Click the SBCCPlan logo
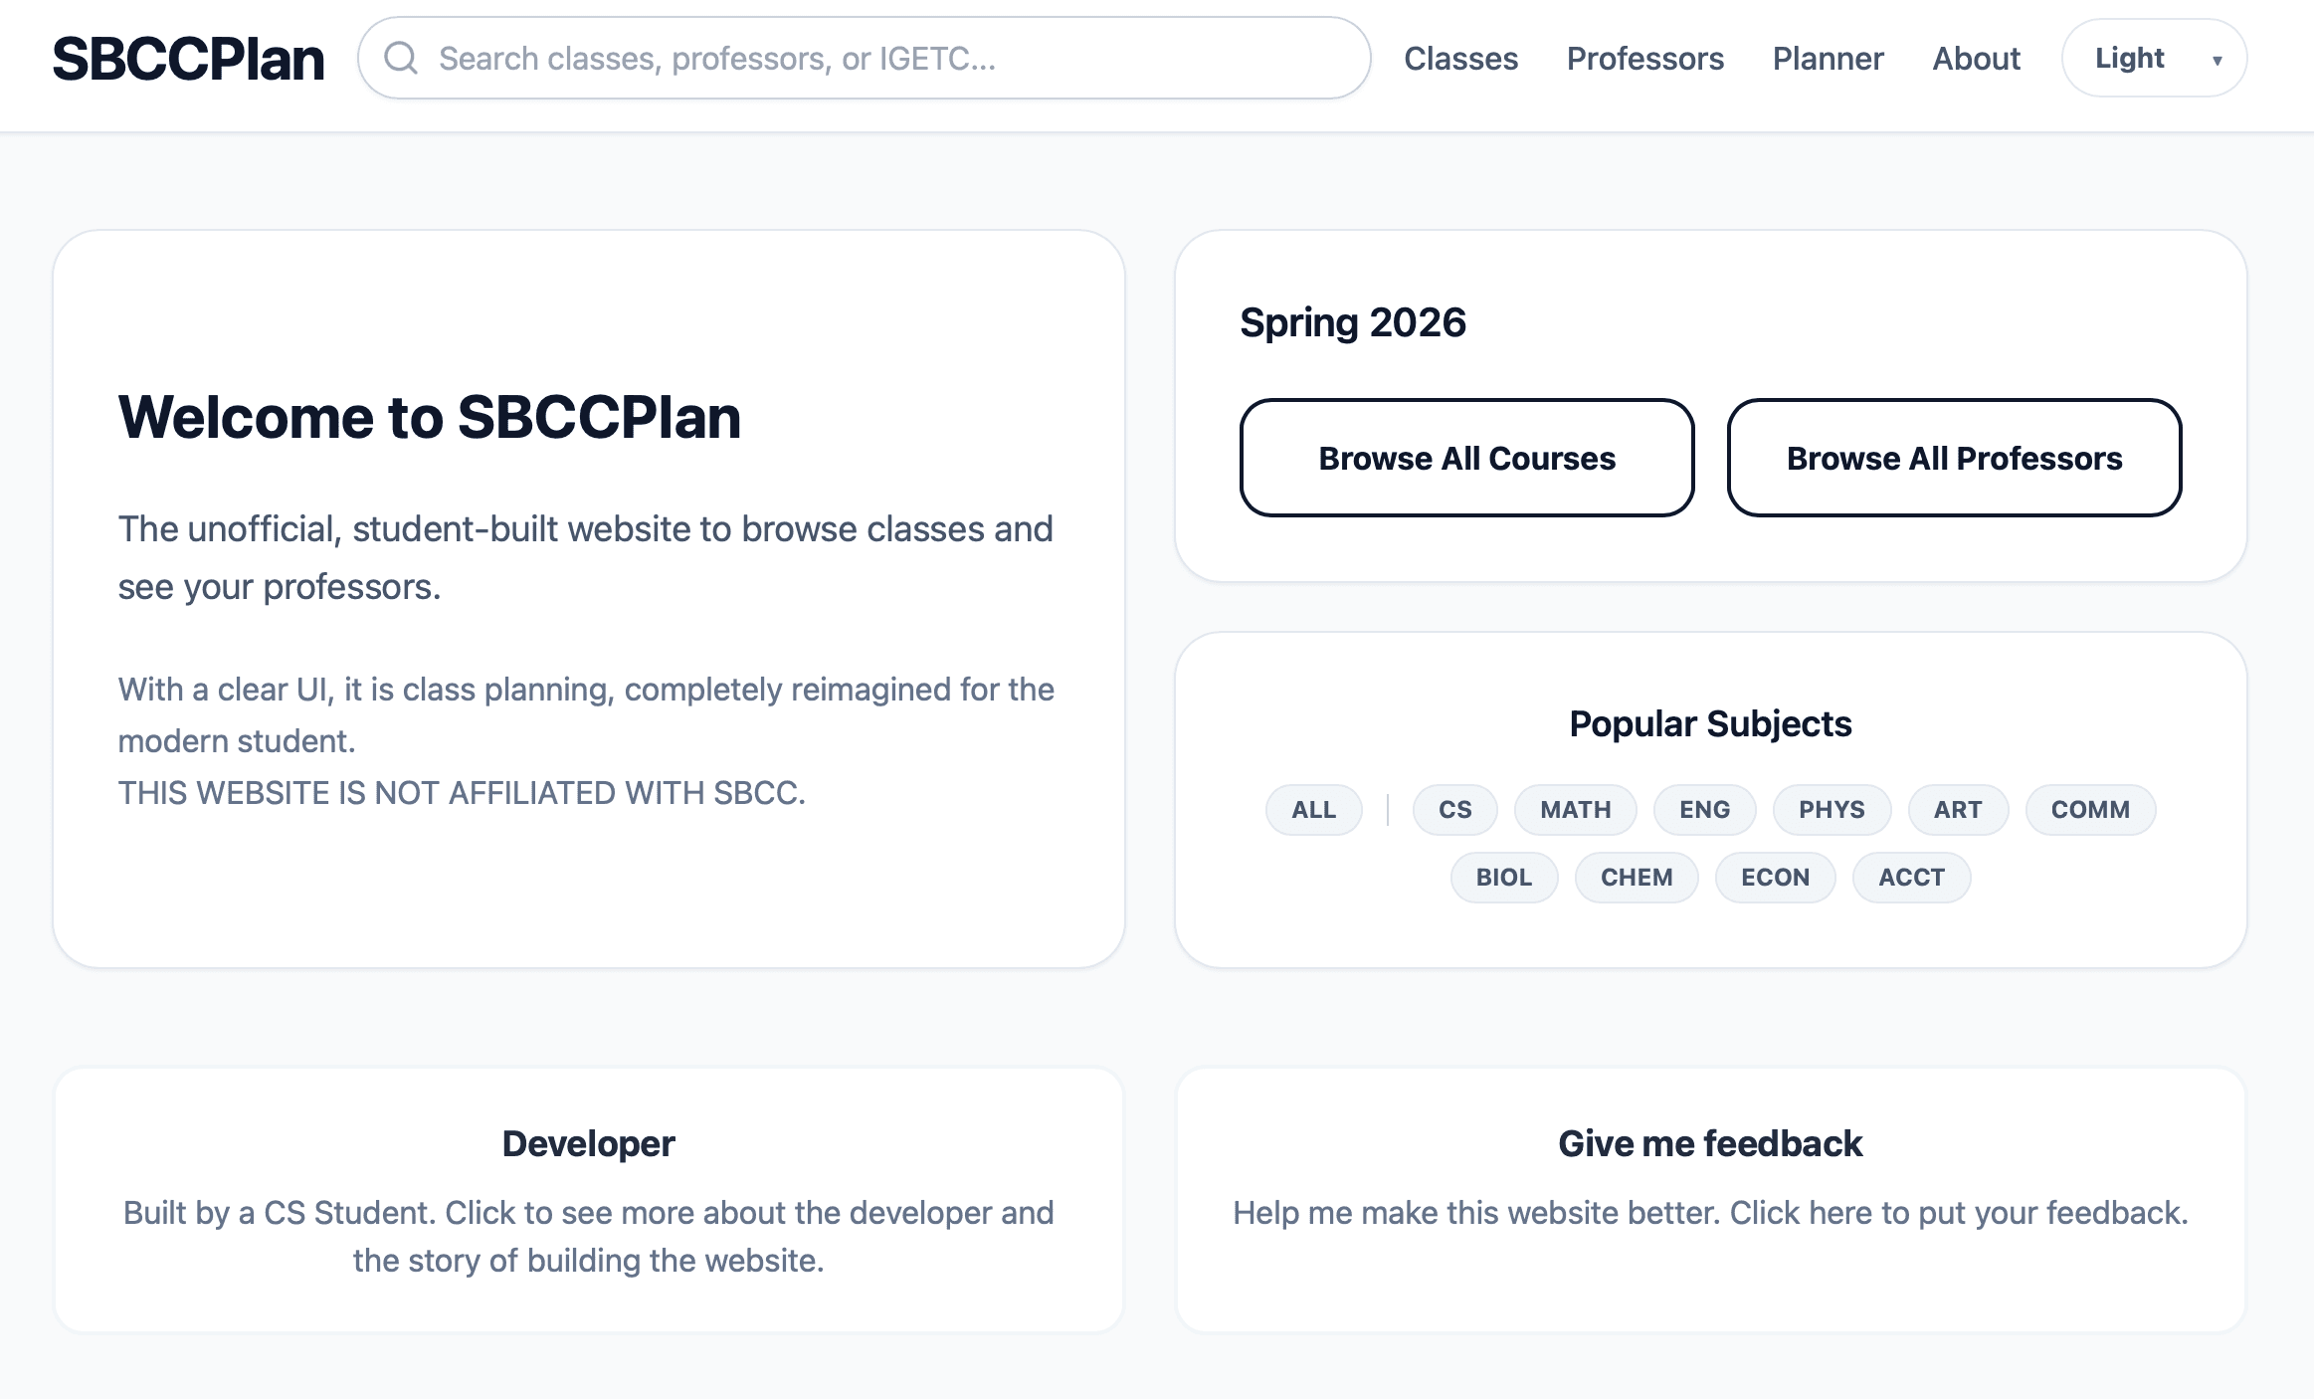The image size is (2314, 1399). pyautogui.click(x=189, y=57)
